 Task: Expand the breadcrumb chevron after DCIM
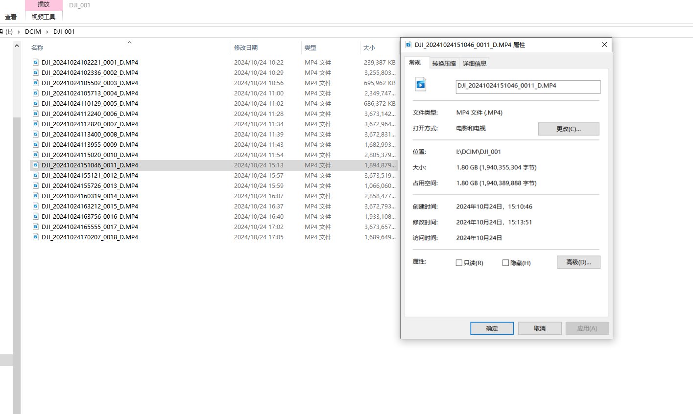tap(48, 32)
